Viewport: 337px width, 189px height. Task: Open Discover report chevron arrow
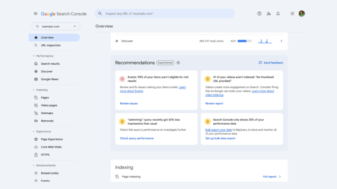coord(281,41)
